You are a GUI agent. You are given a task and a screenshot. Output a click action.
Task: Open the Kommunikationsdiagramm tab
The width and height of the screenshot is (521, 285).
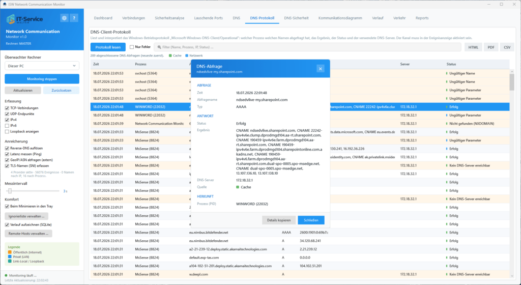[340, 18]
